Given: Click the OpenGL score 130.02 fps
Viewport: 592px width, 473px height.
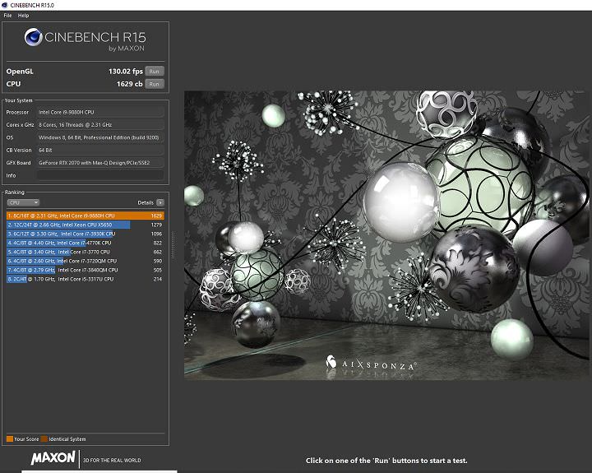Looking at the screenshot, I should pos(126,72).
